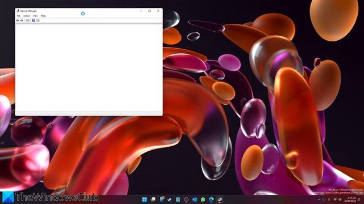Viewport: 364px width, 204px height.
Task: Open the checkmark To Do taskbar app
Action: (x=169, y=199)
